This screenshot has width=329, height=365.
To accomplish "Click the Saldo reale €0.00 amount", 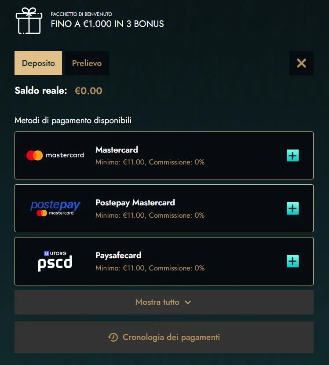I will (88, 91).
